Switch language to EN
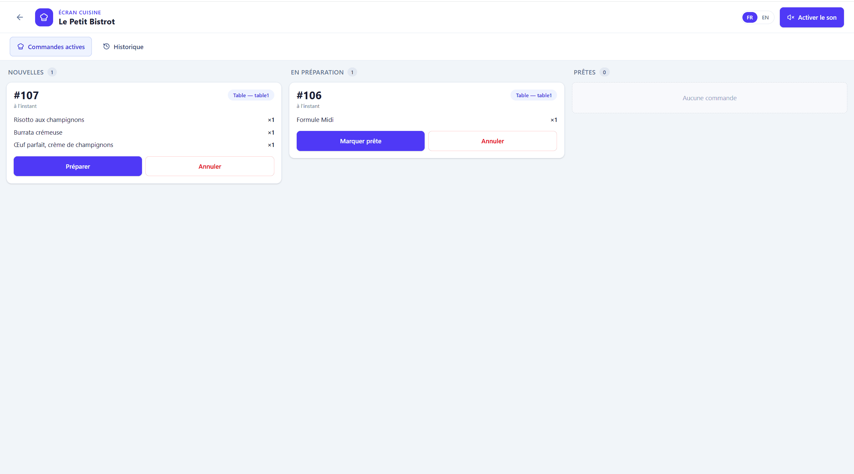Screen dimensions: 854x474 click(765, 17)
